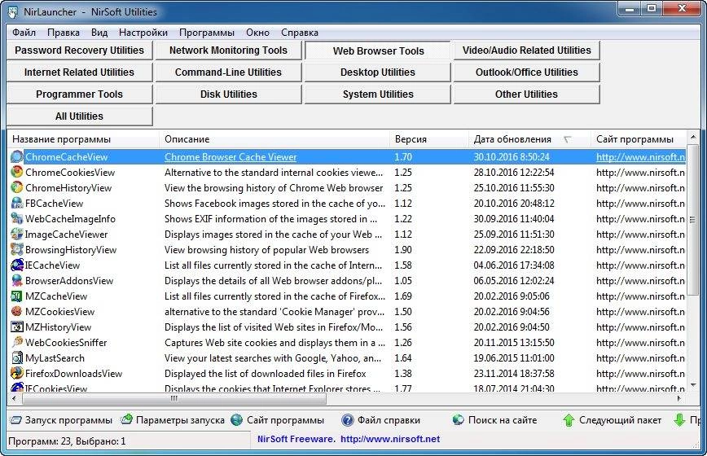The height and width of the screenshot is (456, 707).
Task: Select the Web Browser Tools group
Action: [378, 50]
